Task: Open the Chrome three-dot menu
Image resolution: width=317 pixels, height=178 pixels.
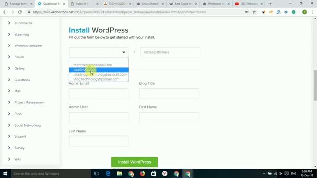Action: pos(312,12)
